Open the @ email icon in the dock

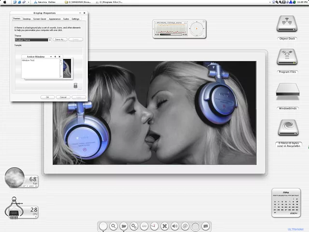185,226
